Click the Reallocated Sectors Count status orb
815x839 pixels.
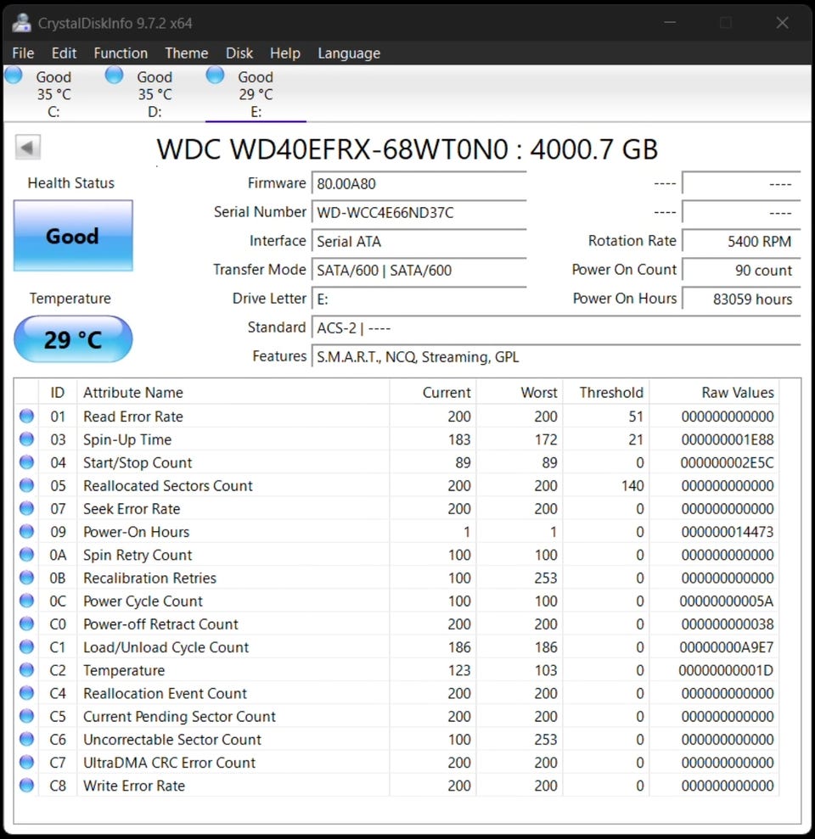click(x=26, y=485)
